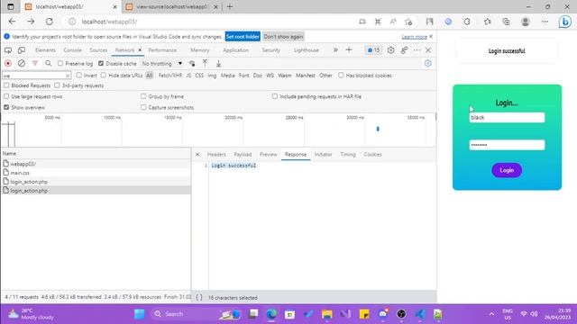Check Hide data URLs checkbox
The image size is (577, 324).
(x=104, y=76)
